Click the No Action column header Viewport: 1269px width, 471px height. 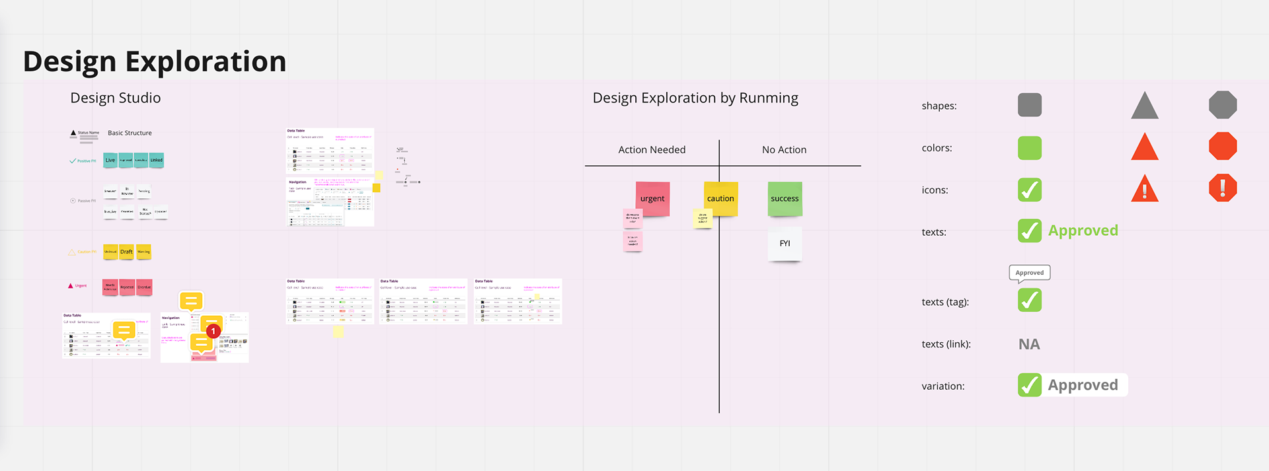click(785, 150)
